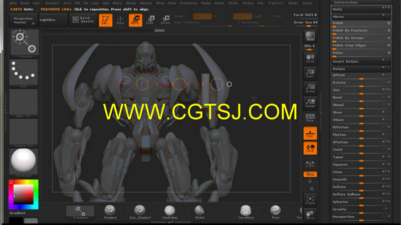The image size is (401, 225).
Task: Click the Actual size icon
Action: [310, 88]
